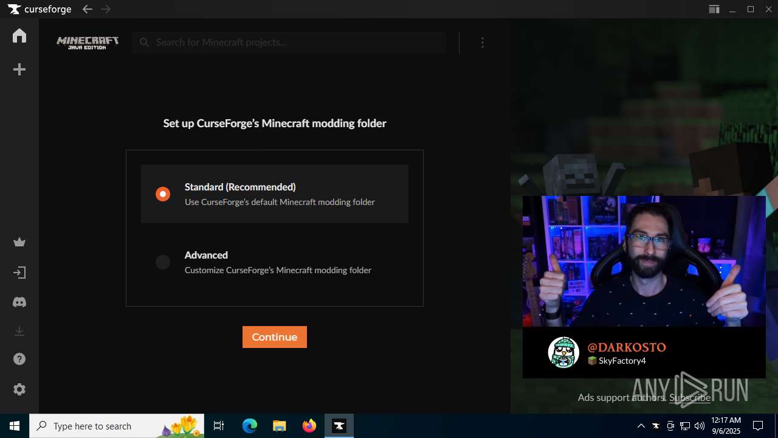The width and height of the screenshot is (778, 438).
Task: Open the volume speaker tray icon
Action: coord(700,426)
